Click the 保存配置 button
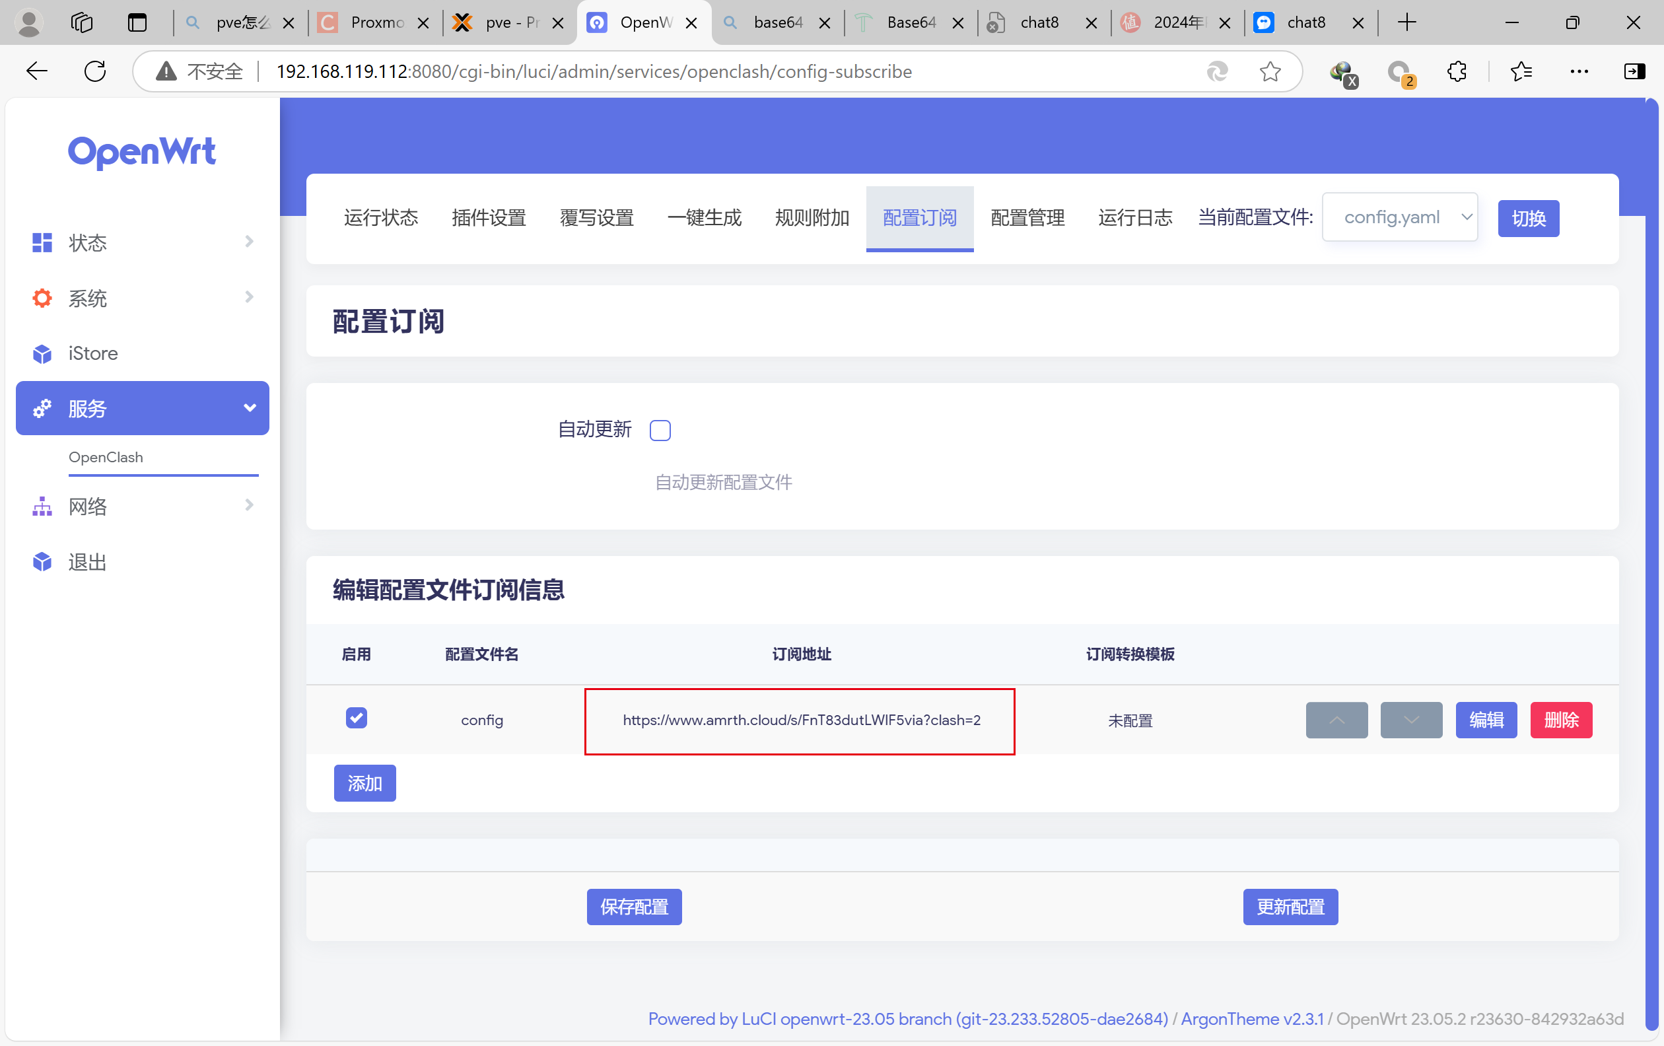Image resolution: width=1664 pixels, height=1046 pixels. [634, 907]
